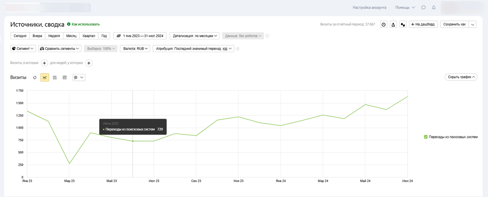Switch to column chart view
The width and height of the screenshot is (488, 197).
point(64,78)
